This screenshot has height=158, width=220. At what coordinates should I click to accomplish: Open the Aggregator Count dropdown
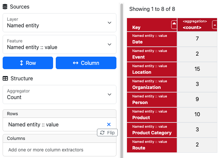59,94
